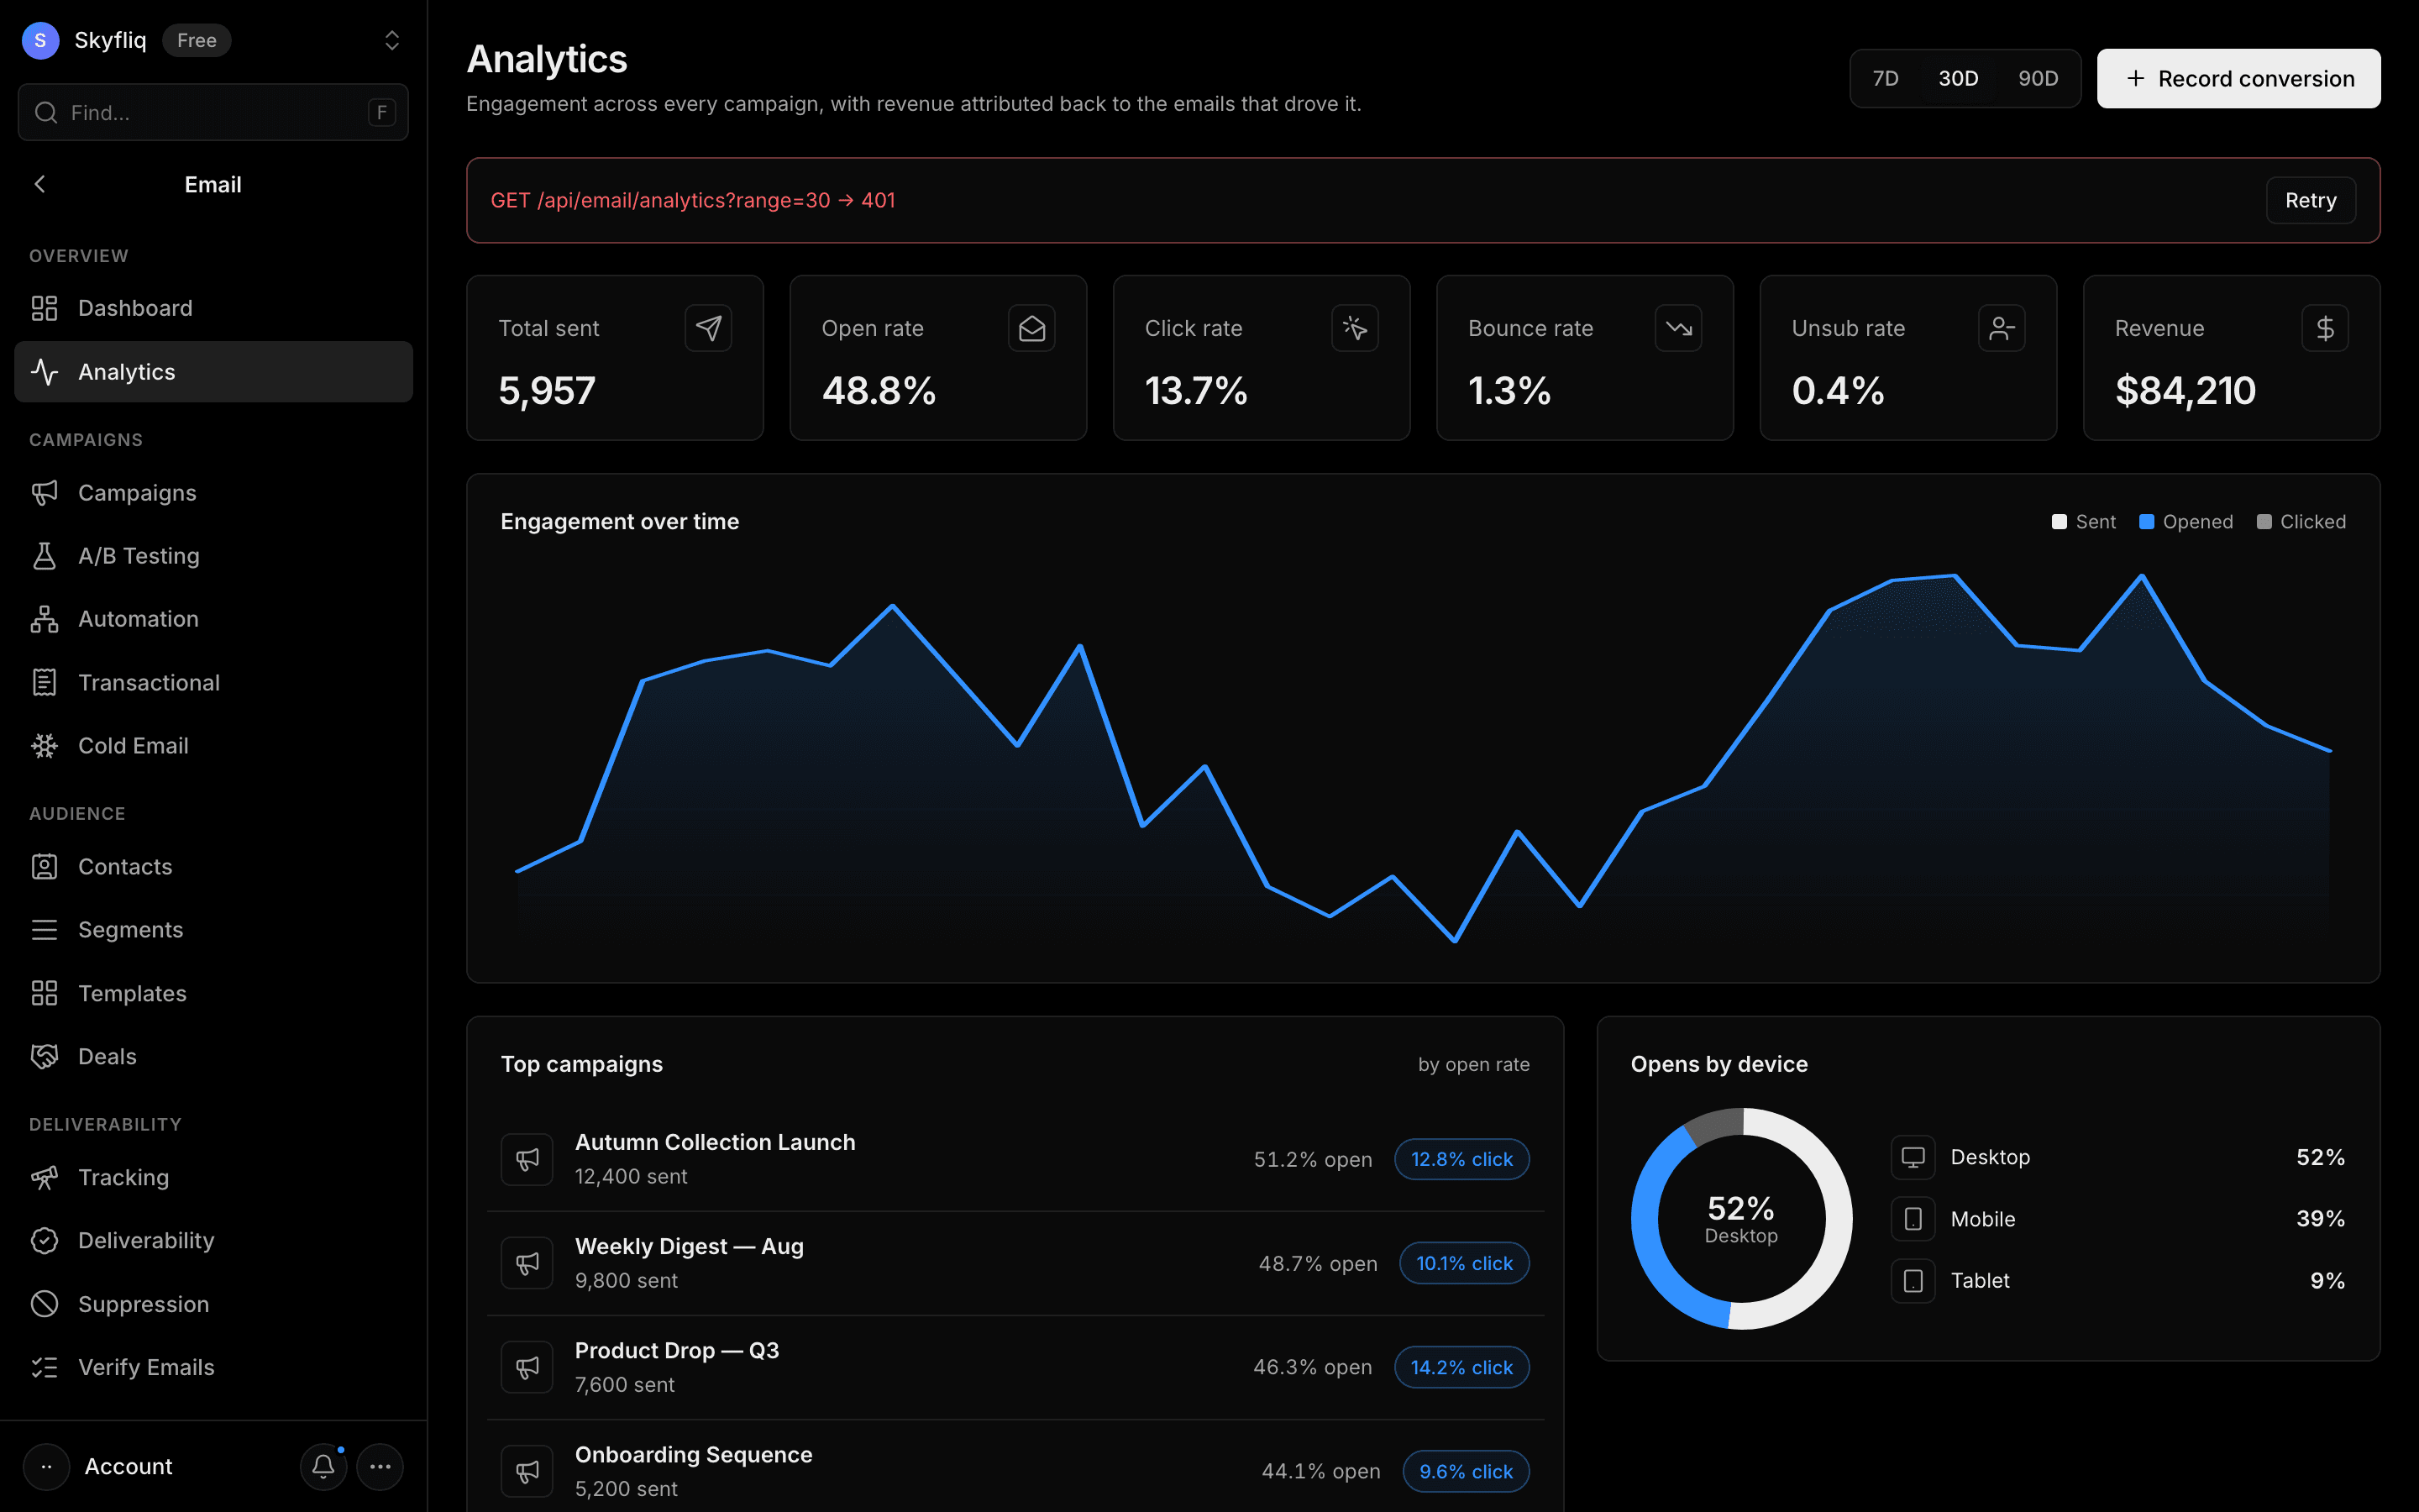Click the open envelope icon on Open rate
The width and height of the screenshot is (2419, 1512).
pos(1031,328)
